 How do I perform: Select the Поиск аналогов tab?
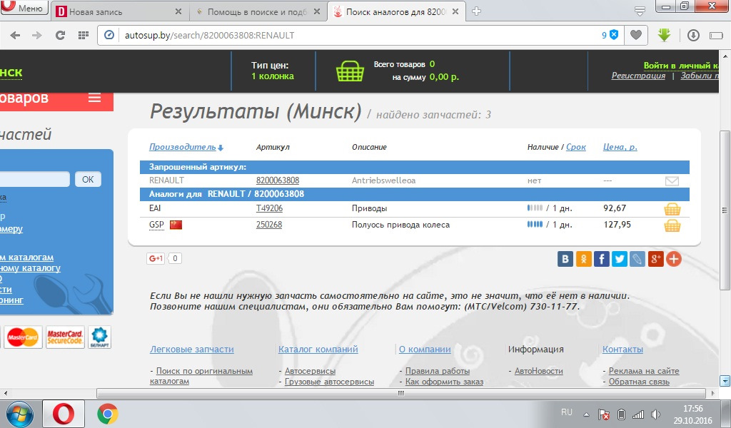pos(395,11)
